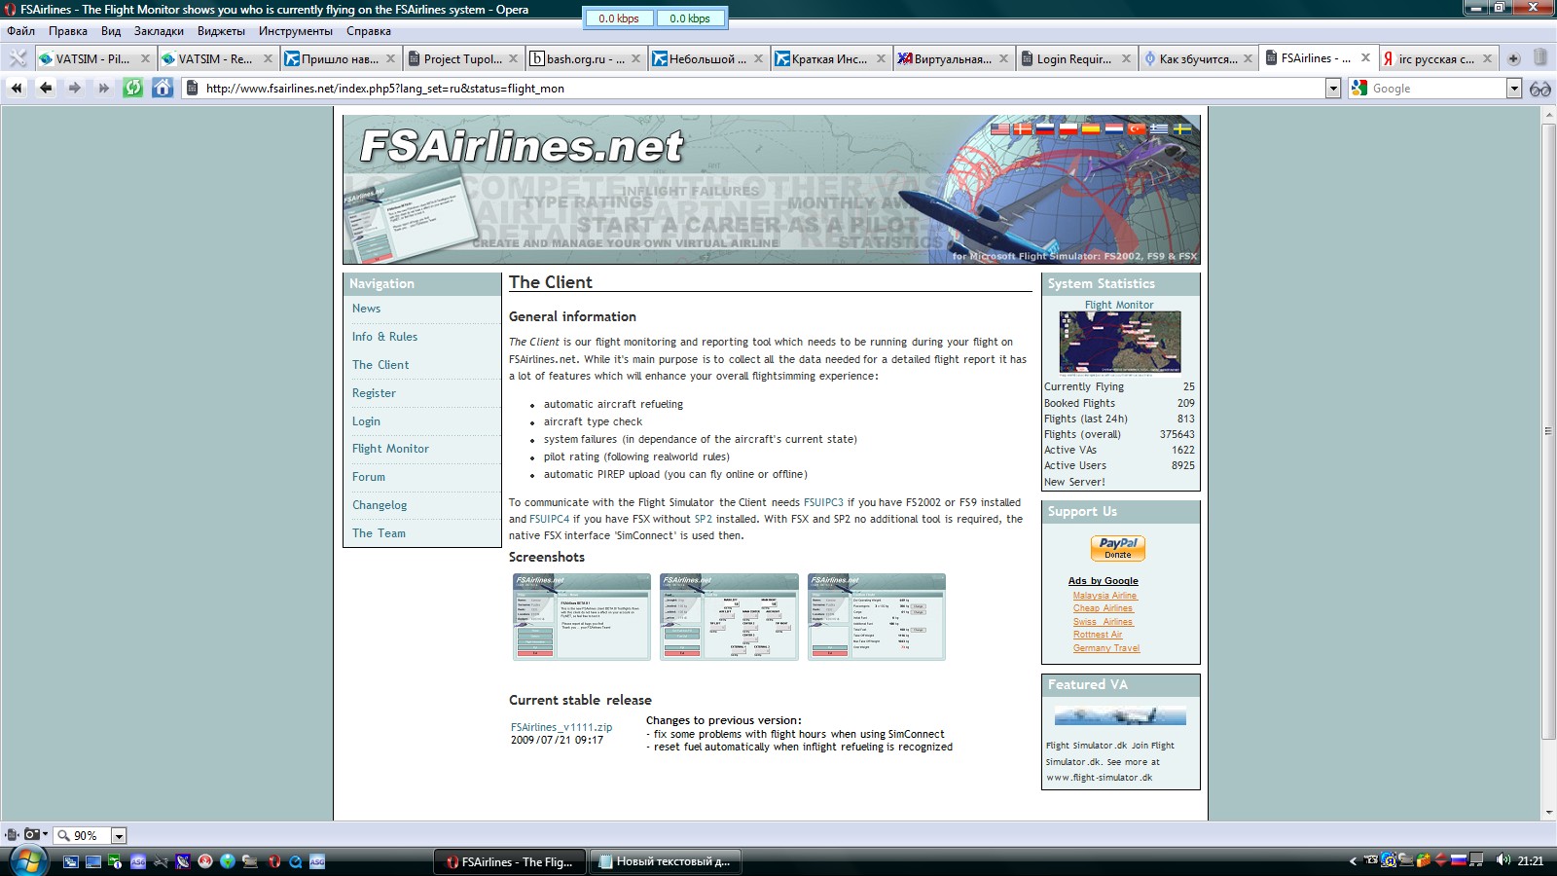Expand the address bar history dropdown
This screenshot has height=876, width=1557.
tap(1333, 89)
